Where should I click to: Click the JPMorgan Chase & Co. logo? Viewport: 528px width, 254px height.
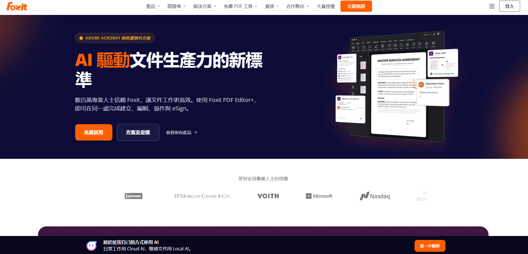point(202,196)
